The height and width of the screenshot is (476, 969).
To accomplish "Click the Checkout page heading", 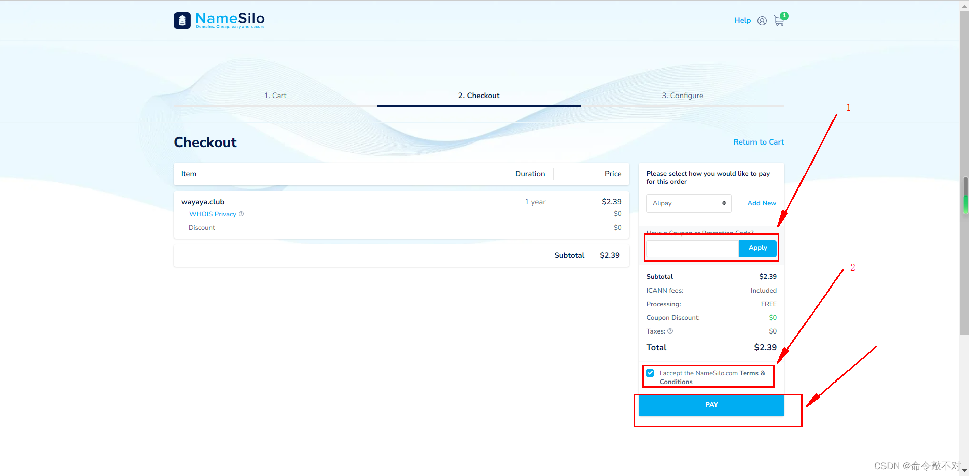I will pyautogui.click(x=205, y=142).
